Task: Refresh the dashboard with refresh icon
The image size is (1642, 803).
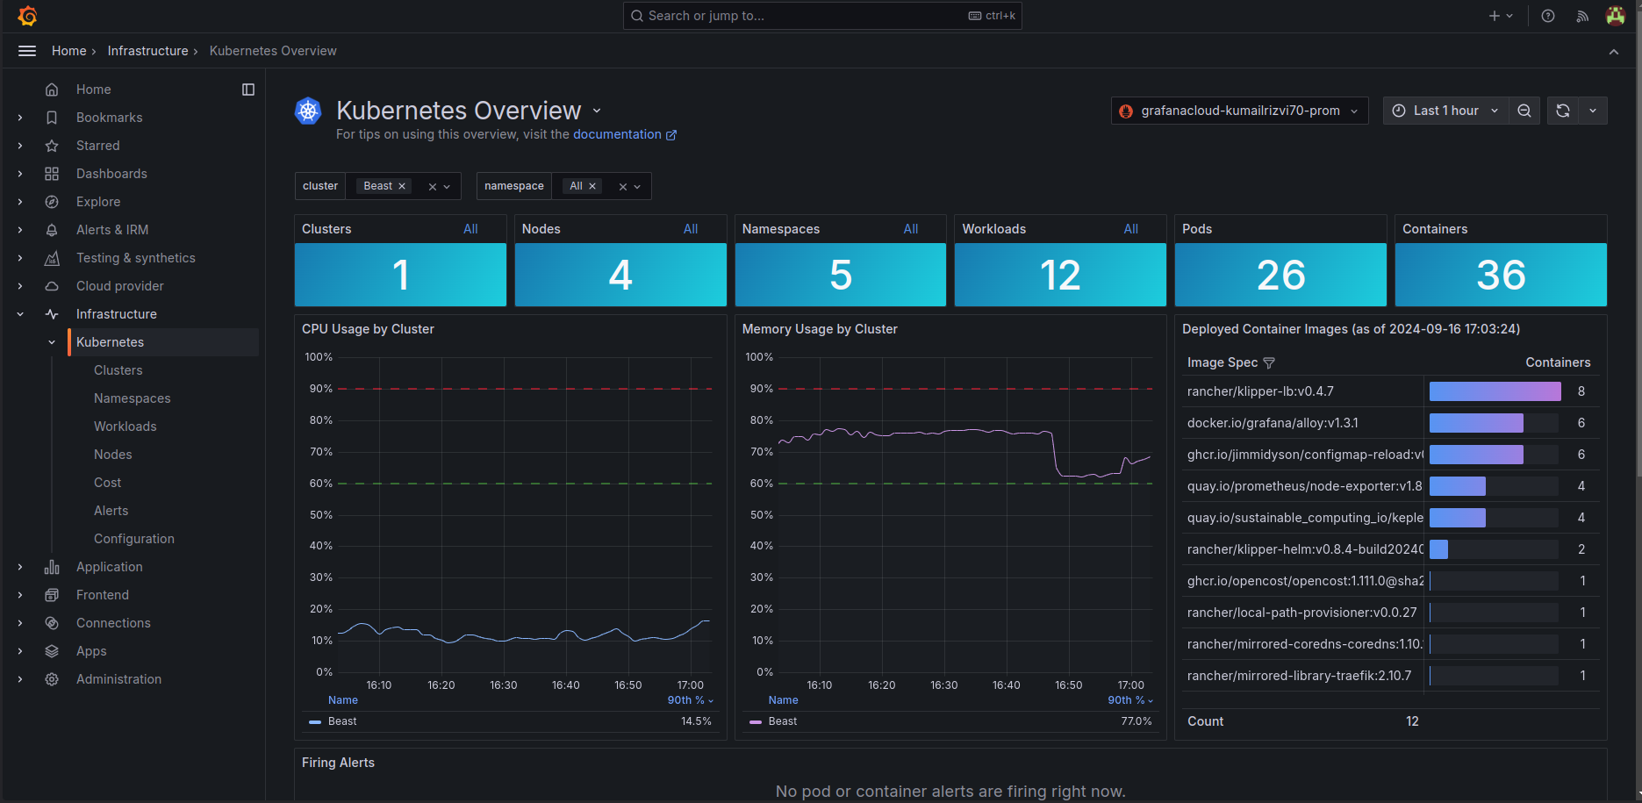Action: [1563, 111]
